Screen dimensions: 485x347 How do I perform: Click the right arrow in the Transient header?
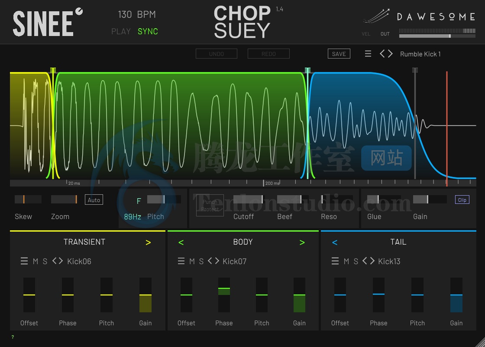pos(148,242)
